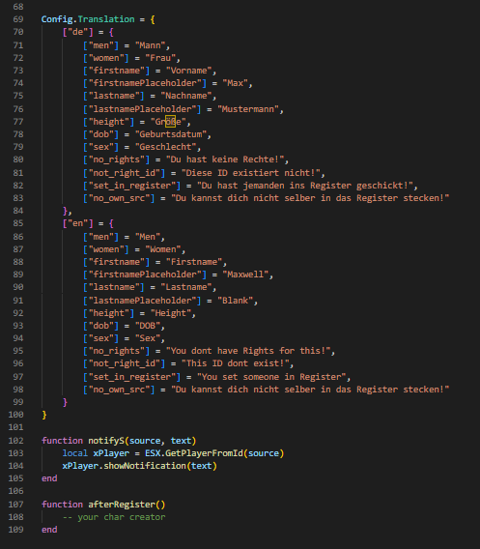This screenshot has width=480, height=549.
Task: Click line number 107 in the gutter
Action: click(x=15, y=505)
